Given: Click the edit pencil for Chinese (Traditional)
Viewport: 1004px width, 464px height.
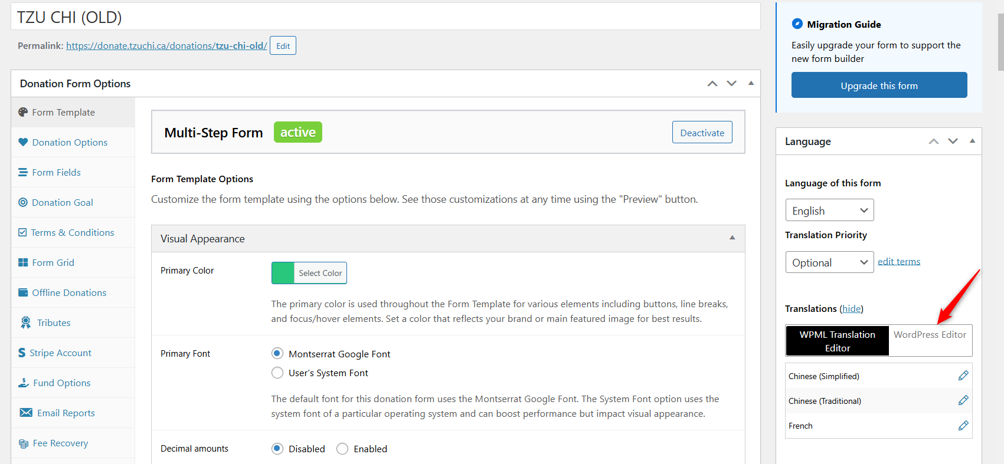Looking at the screenshot, I should pyautogui.click(x=963, y=400).
